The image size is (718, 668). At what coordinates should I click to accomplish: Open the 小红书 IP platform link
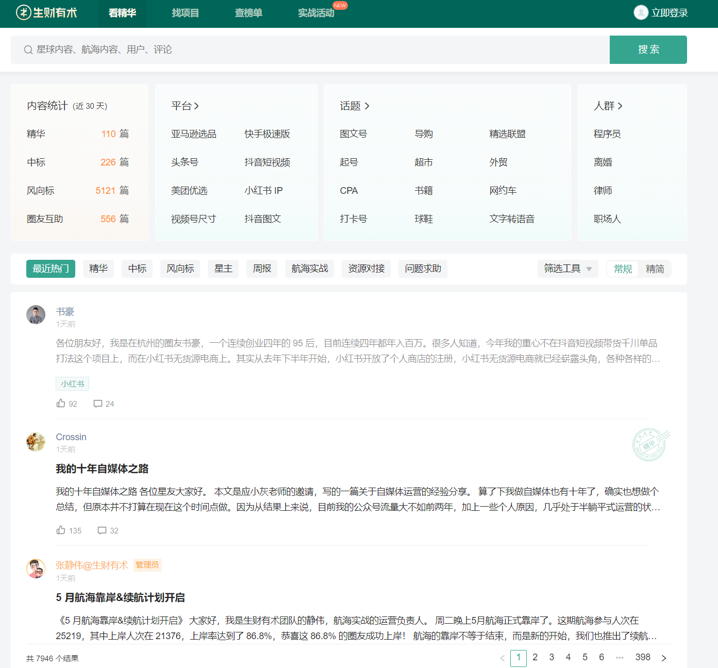click(263, 191)
